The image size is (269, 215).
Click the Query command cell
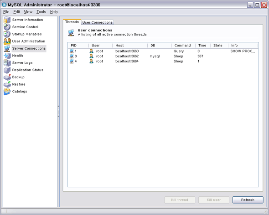(x=179, y=51)
